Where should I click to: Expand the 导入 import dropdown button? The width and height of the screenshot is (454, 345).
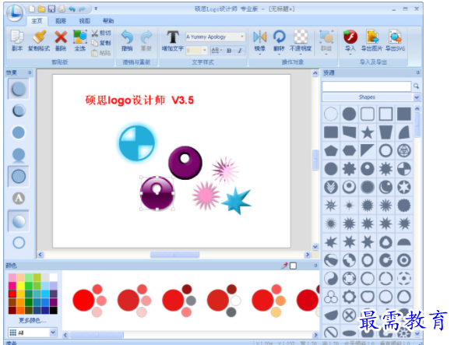click(350, 55)
